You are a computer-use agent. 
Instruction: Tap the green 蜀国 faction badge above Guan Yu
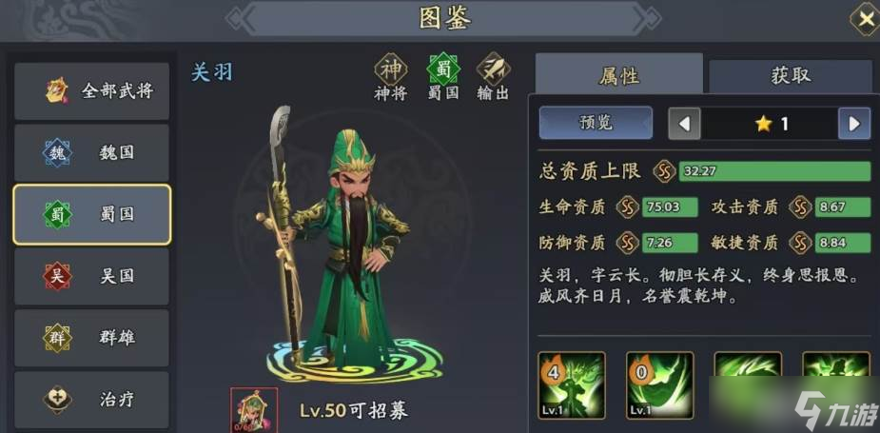click(x=443, y=69)
